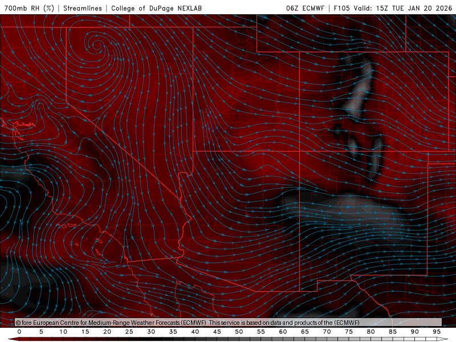
Task: Click the color scale label "65"
Action: tap(305, 332)
